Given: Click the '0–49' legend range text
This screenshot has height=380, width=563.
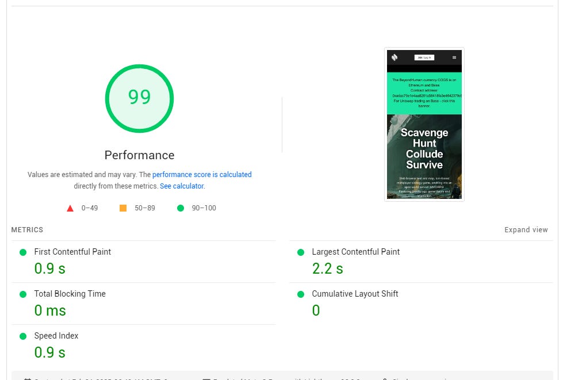Looking at the screenshot, I should (89, 208).
